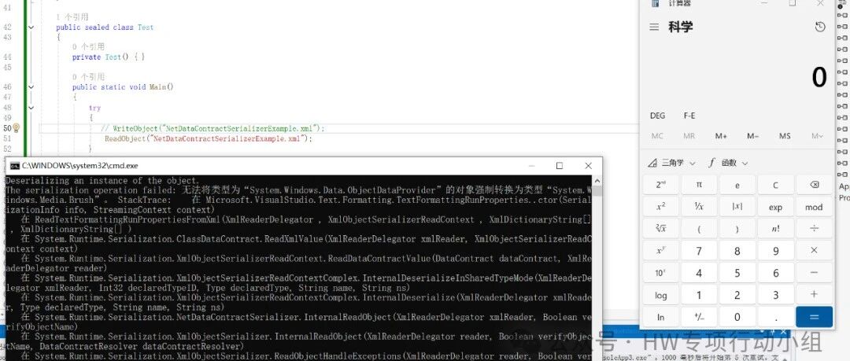Insert Euler's number e
This screenshot has height=361, width=850.
(x=737, y=185)
